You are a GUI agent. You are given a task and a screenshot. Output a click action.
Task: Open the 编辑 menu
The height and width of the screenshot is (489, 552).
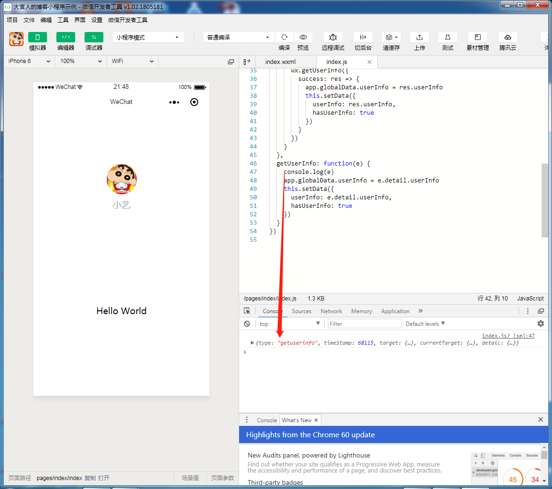(46, 20)
